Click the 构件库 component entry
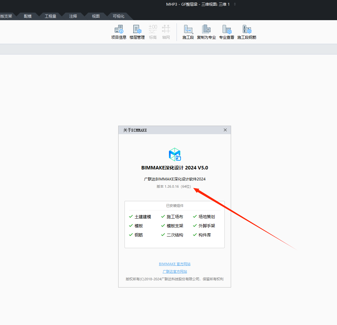This screenshot has width=337, height=325. [202, 235]
